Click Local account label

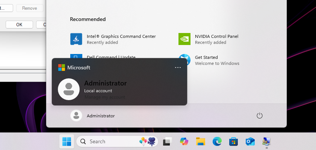tap(98, 91)
